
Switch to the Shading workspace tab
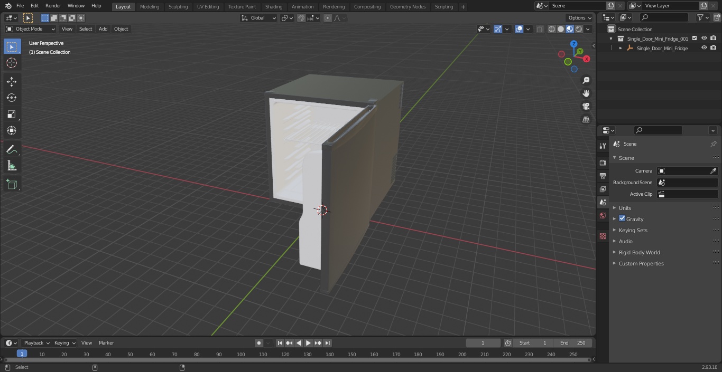(274, 7)
